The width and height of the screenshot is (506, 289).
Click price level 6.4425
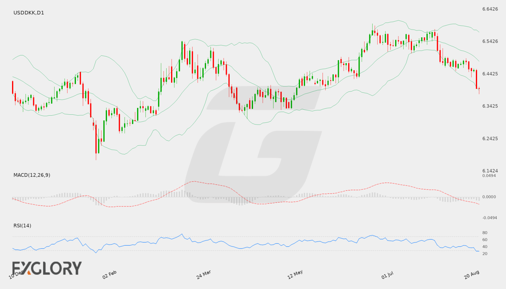[490, 74]
